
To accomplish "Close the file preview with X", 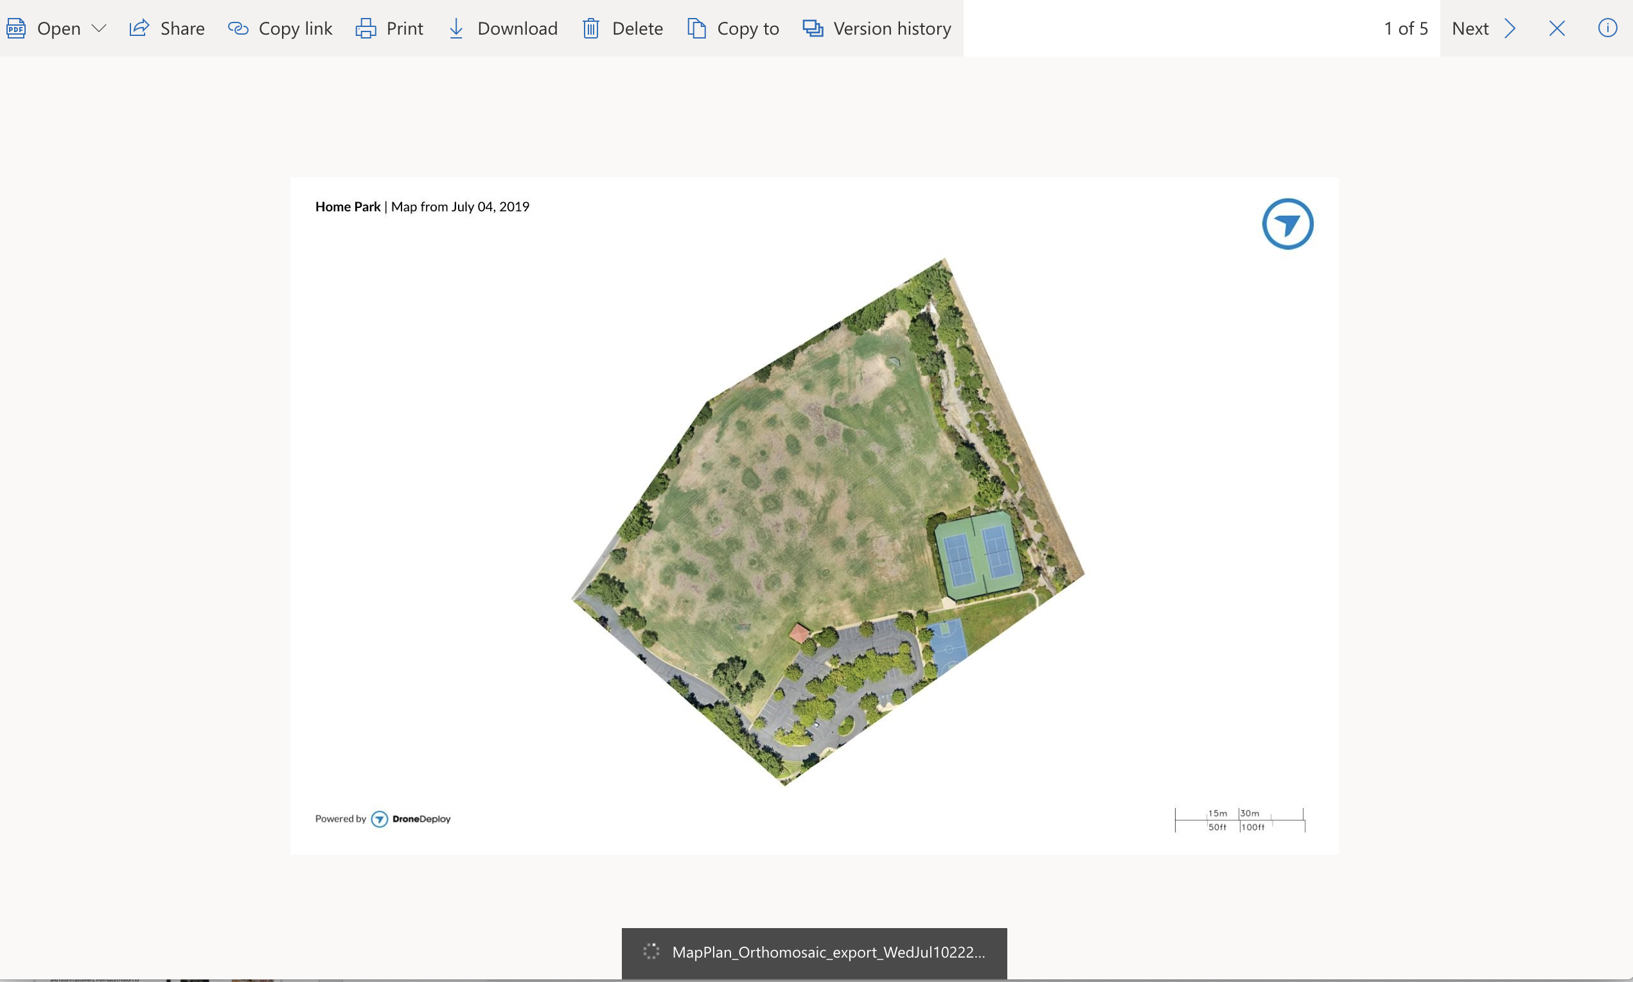I will click(x=1557, y=28).
